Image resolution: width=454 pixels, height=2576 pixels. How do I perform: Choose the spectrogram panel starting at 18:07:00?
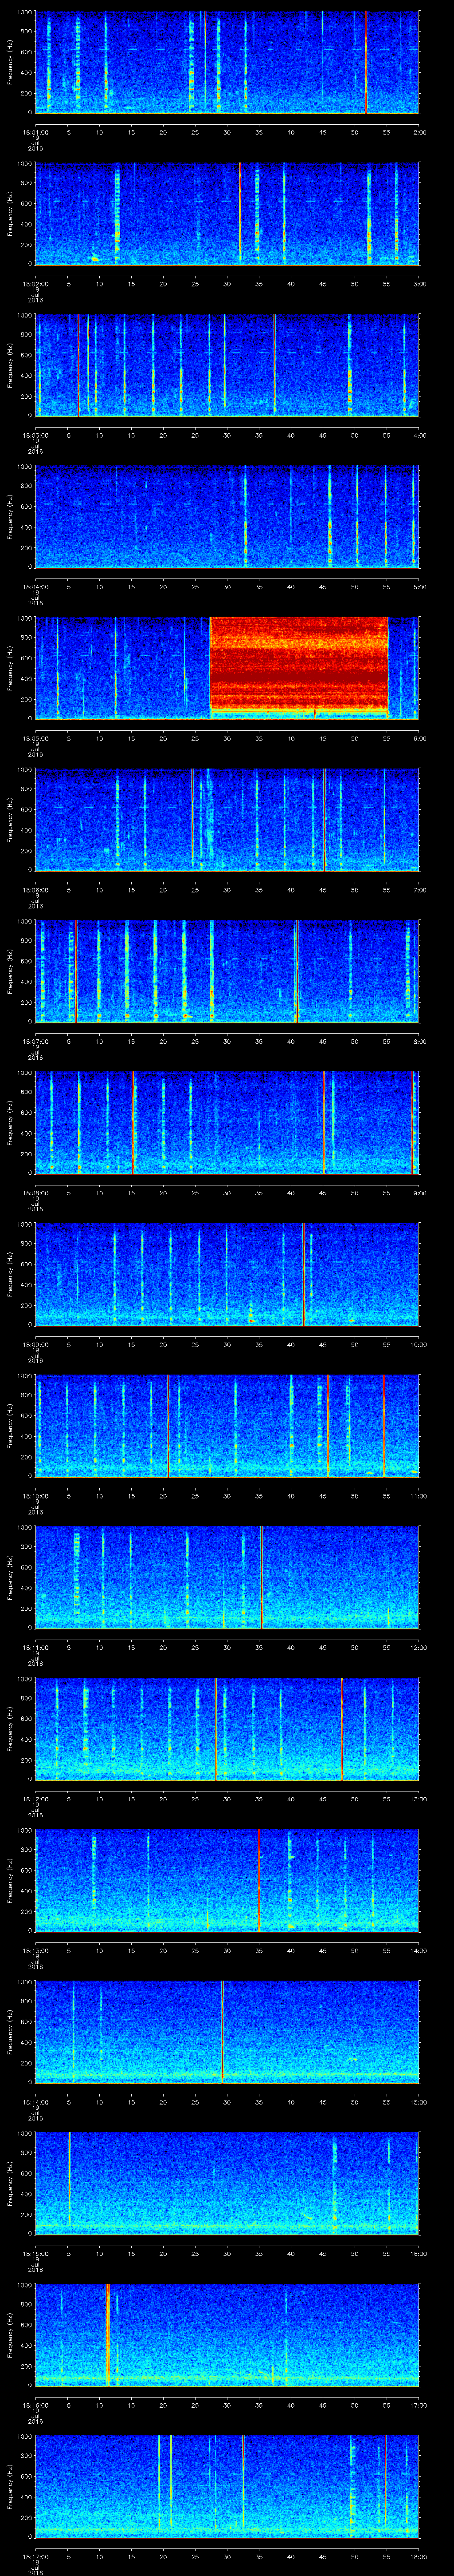(x=227, y=971)
